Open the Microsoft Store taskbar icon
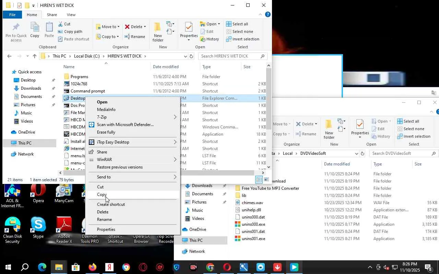Screen dimensions: 439x274 [x=75, y=267]
